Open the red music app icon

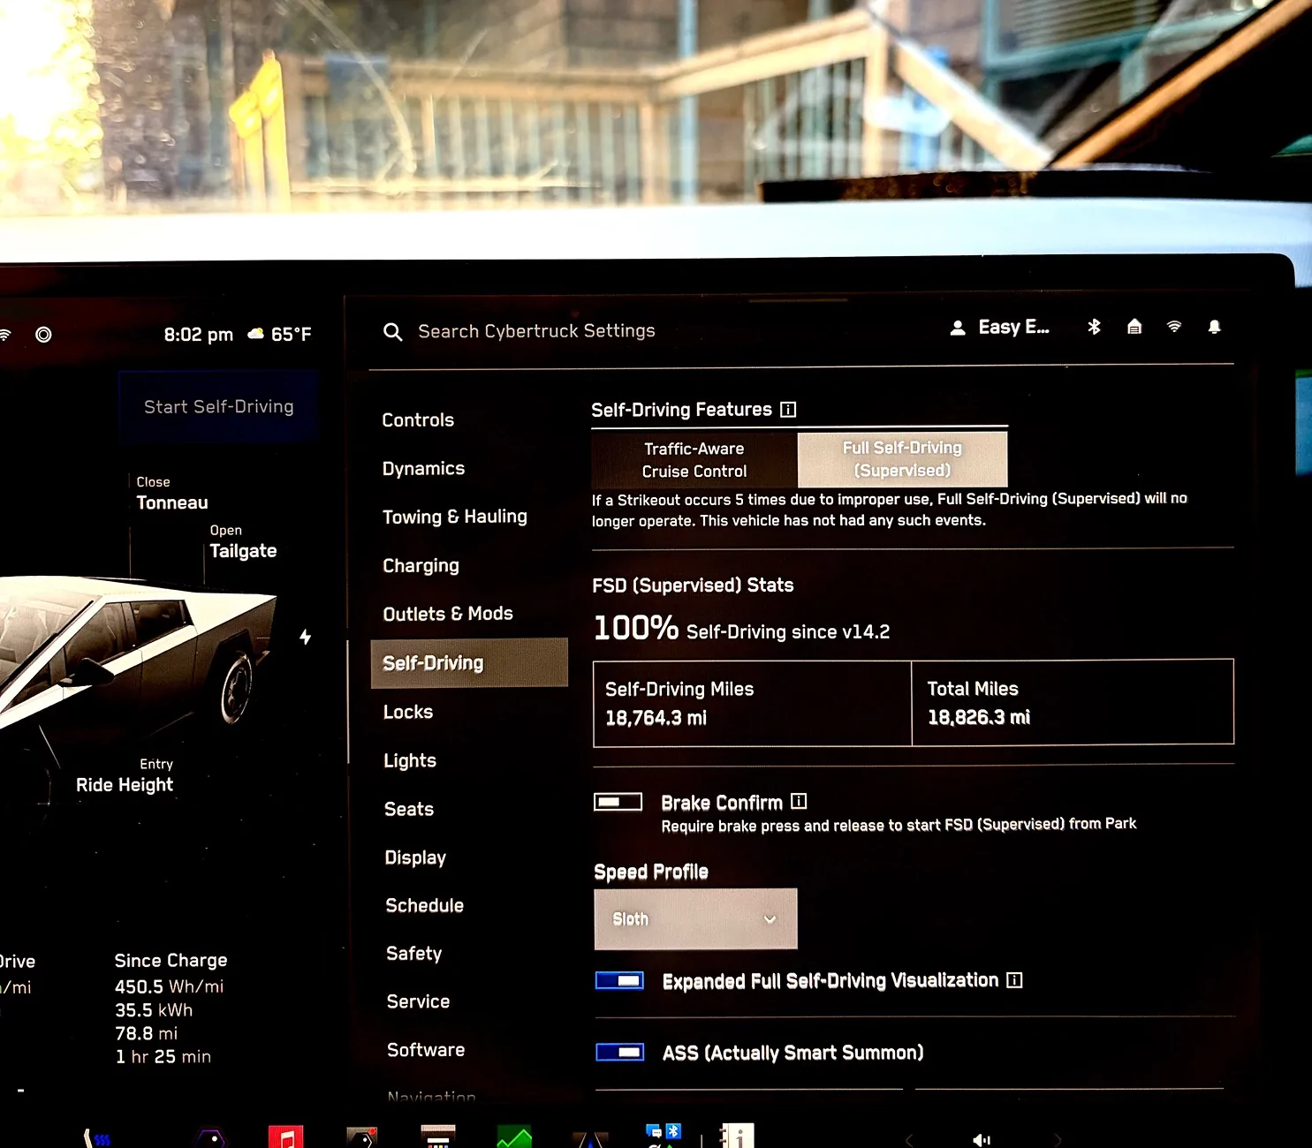[286, 1137]
